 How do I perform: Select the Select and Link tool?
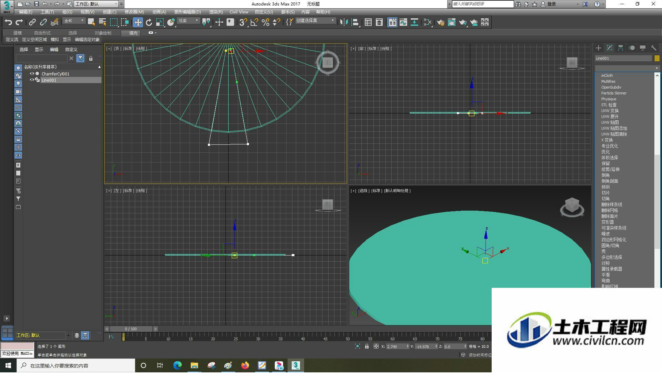(32, 22)
